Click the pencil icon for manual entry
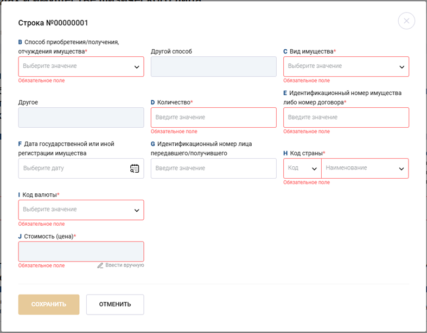The image size is (427, 333). pos(100,265)
